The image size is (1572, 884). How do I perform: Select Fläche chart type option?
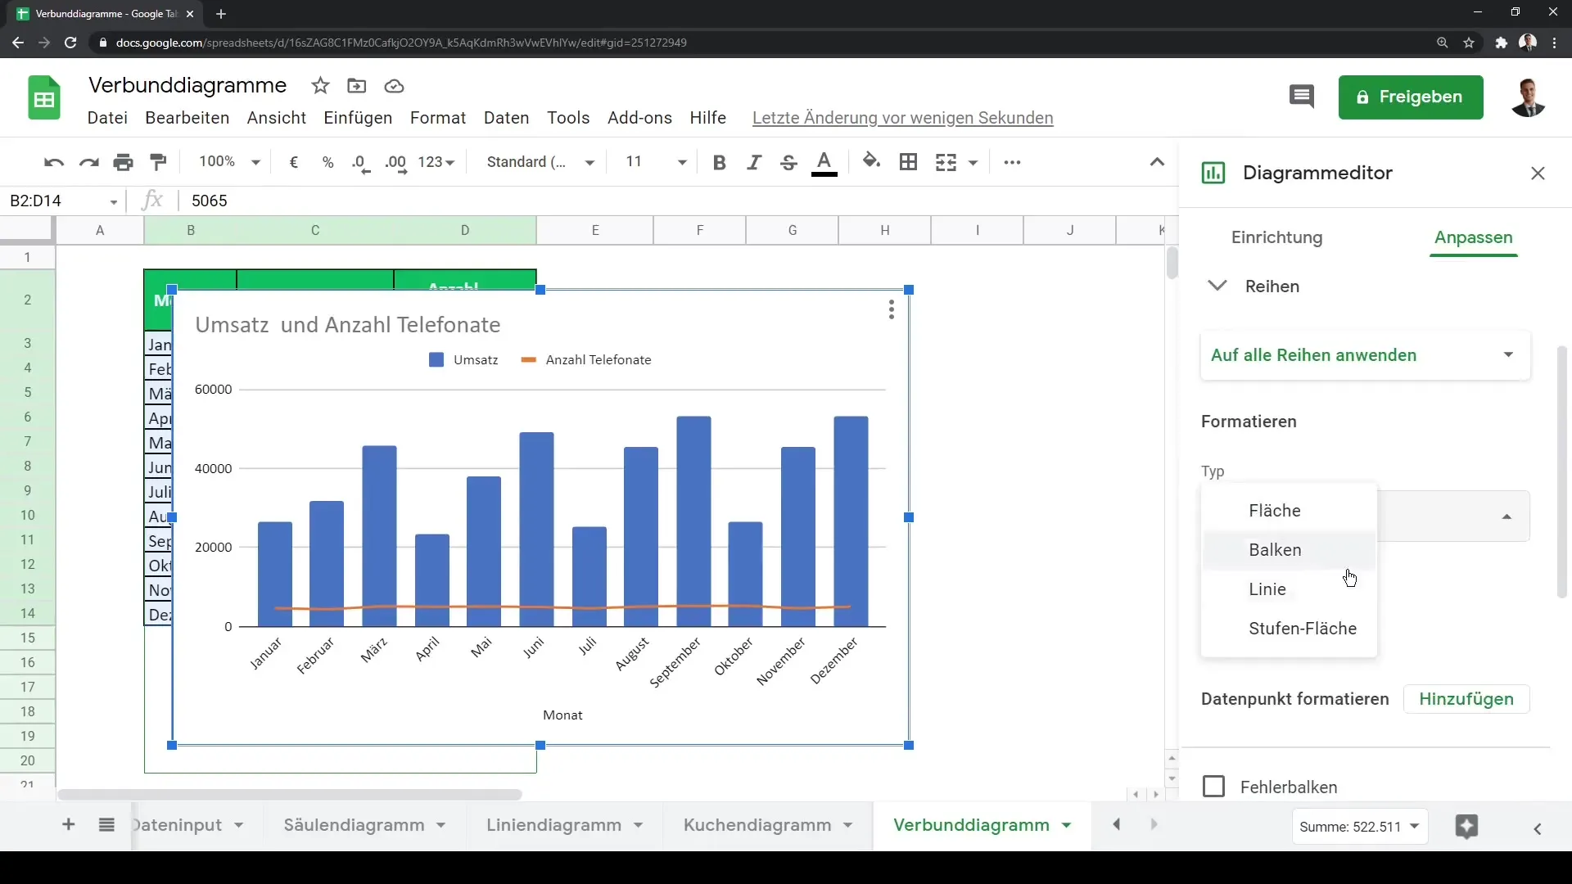point(1289,511)
